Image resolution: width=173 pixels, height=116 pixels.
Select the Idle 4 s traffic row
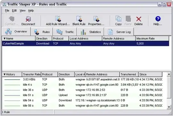pyautogui.click(x=82, y=85)
